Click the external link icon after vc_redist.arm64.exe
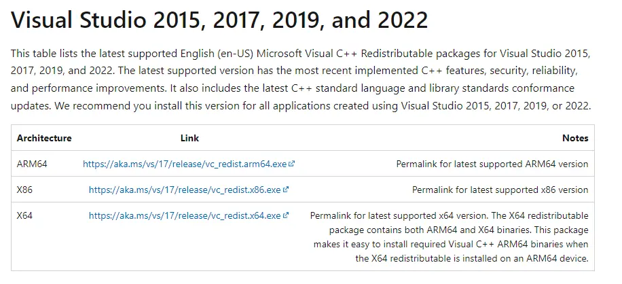Viewport: 622px width, 284px height. pos(292,164)
